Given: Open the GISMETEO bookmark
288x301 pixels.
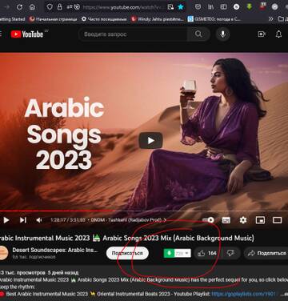Looking at the screenshot, I should 214,19.
